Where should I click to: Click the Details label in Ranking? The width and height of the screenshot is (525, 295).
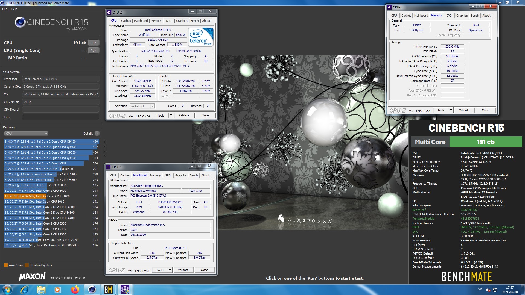(88, 134)
